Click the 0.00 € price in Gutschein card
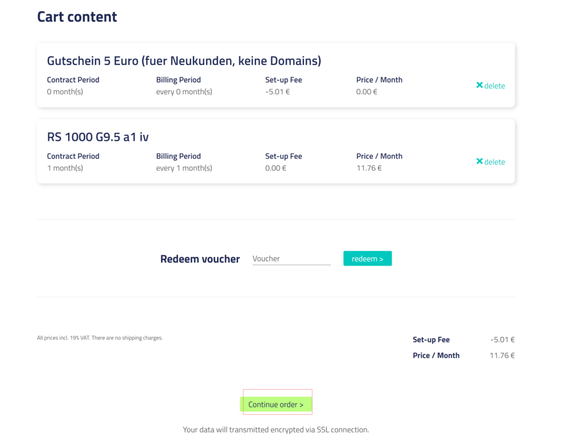The image size is (569, 443). (x=367, y=92)
